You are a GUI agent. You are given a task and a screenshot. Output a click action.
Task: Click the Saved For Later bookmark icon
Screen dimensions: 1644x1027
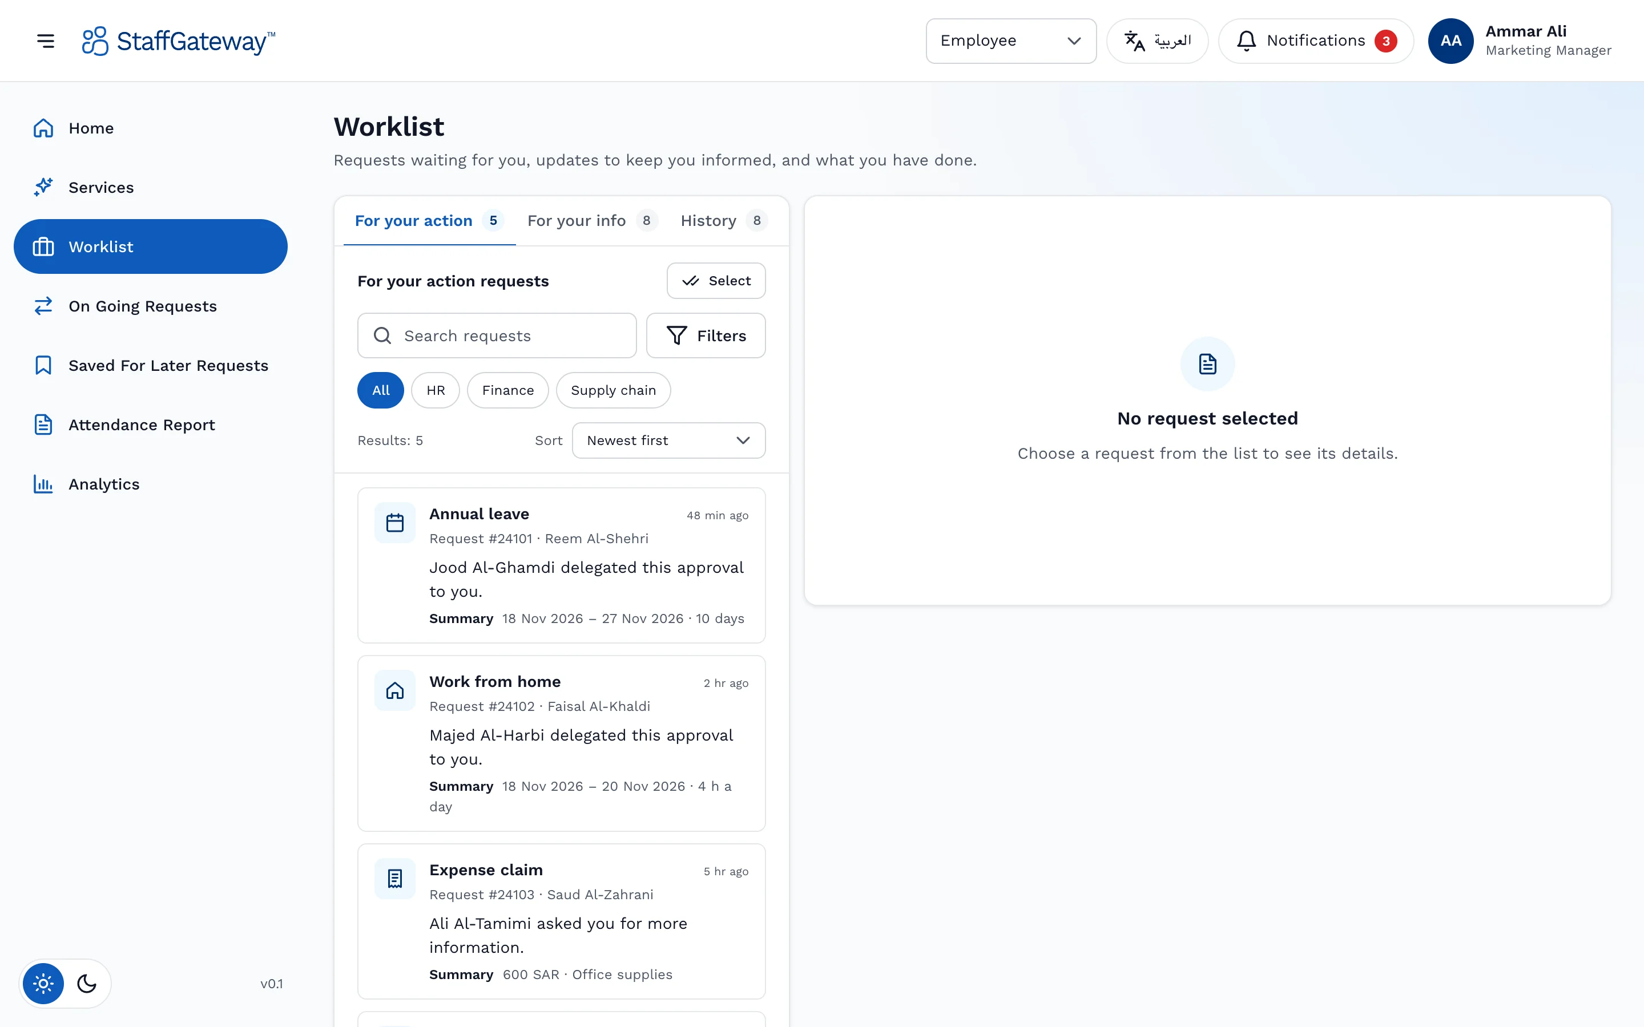43,365
